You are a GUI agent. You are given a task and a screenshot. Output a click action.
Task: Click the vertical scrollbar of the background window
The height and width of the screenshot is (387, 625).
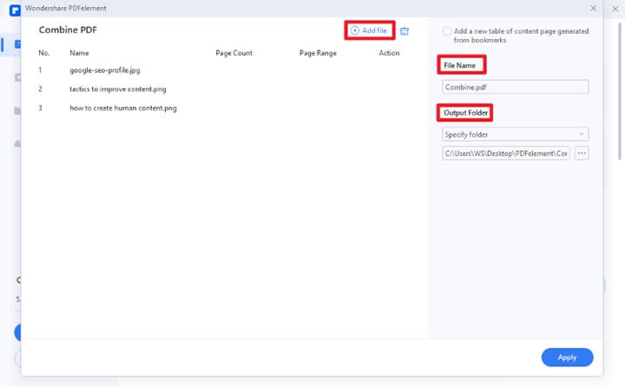pos(620,92)
